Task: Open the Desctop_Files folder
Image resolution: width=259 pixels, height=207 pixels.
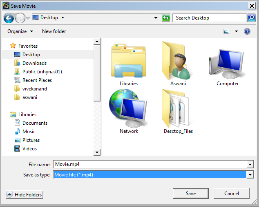Action: click(x=178, y=108)
